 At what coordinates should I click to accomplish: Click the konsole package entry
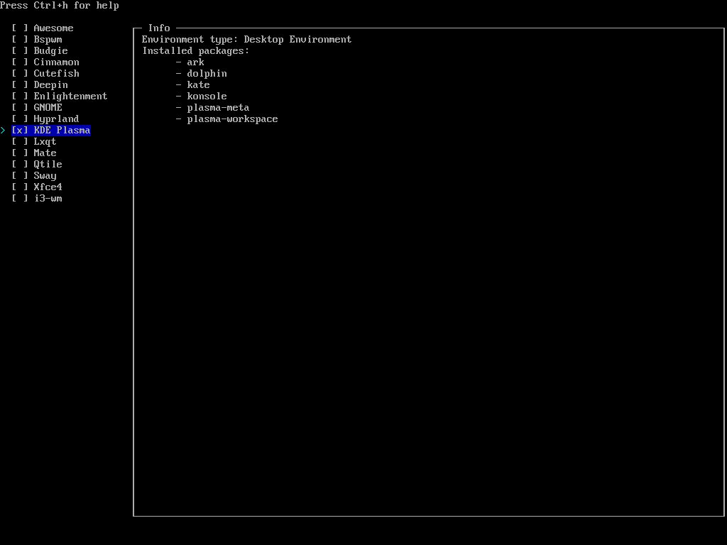pos(207,97)
